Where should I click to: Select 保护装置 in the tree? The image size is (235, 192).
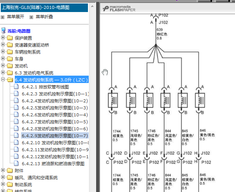[x=23, y=38]
